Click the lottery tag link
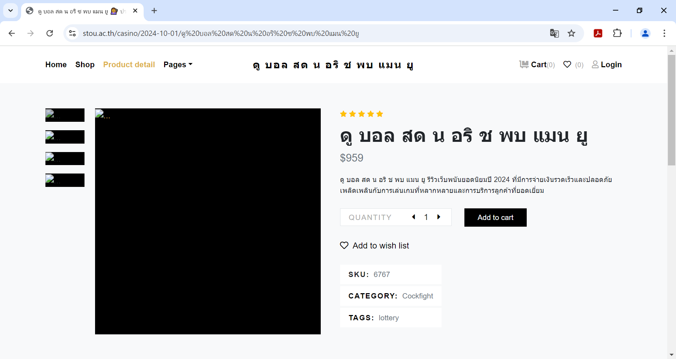 click(389, 318)
